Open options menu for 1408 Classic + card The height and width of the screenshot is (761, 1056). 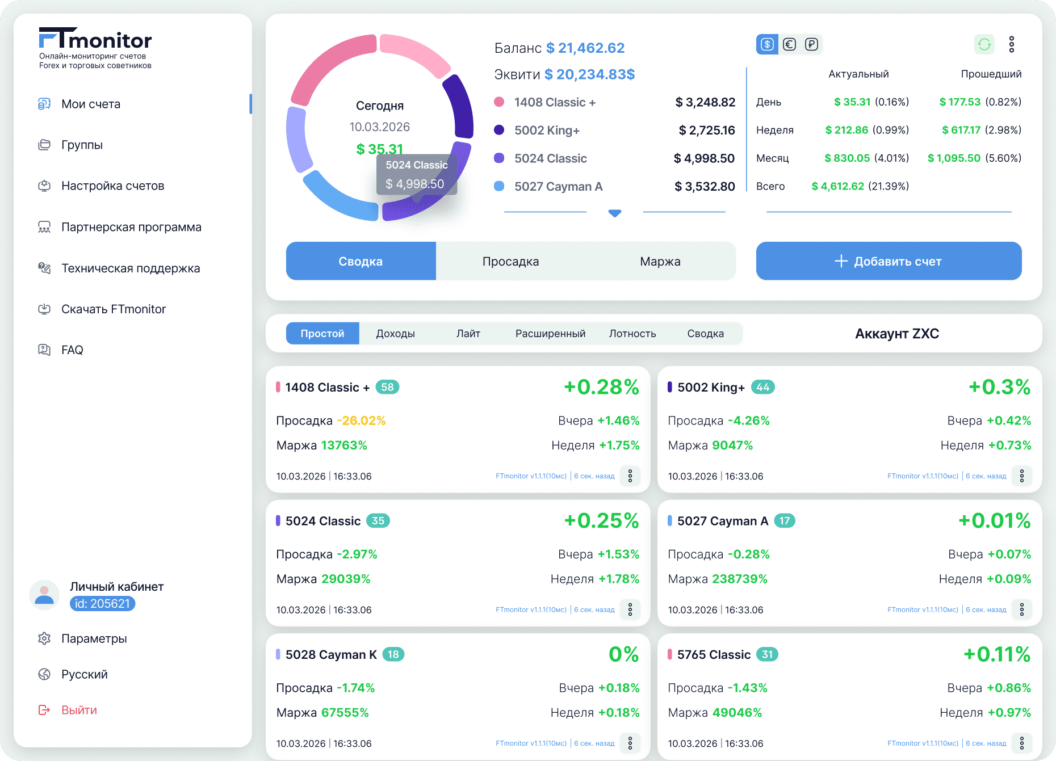point(630,476)
